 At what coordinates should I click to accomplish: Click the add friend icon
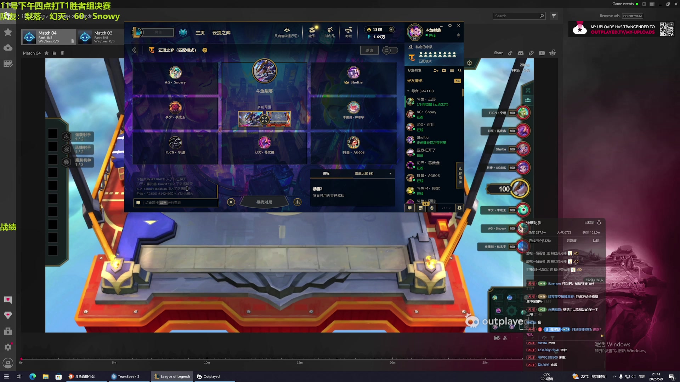(x=436, y=70)
